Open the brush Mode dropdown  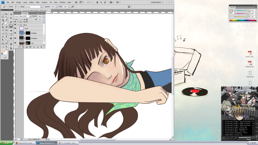pyautogui.click(x=34, y=6)
